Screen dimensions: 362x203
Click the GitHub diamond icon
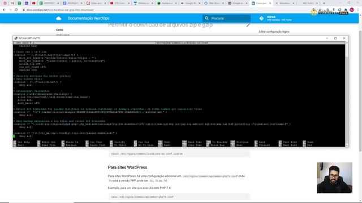[x=261, y=18]
